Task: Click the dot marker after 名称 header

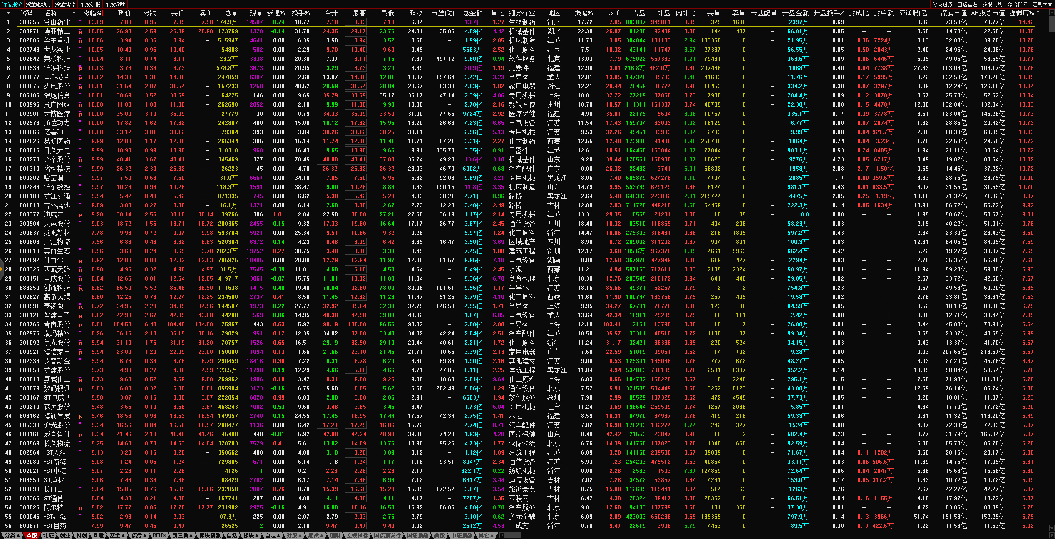Action: tap(74, 13)
